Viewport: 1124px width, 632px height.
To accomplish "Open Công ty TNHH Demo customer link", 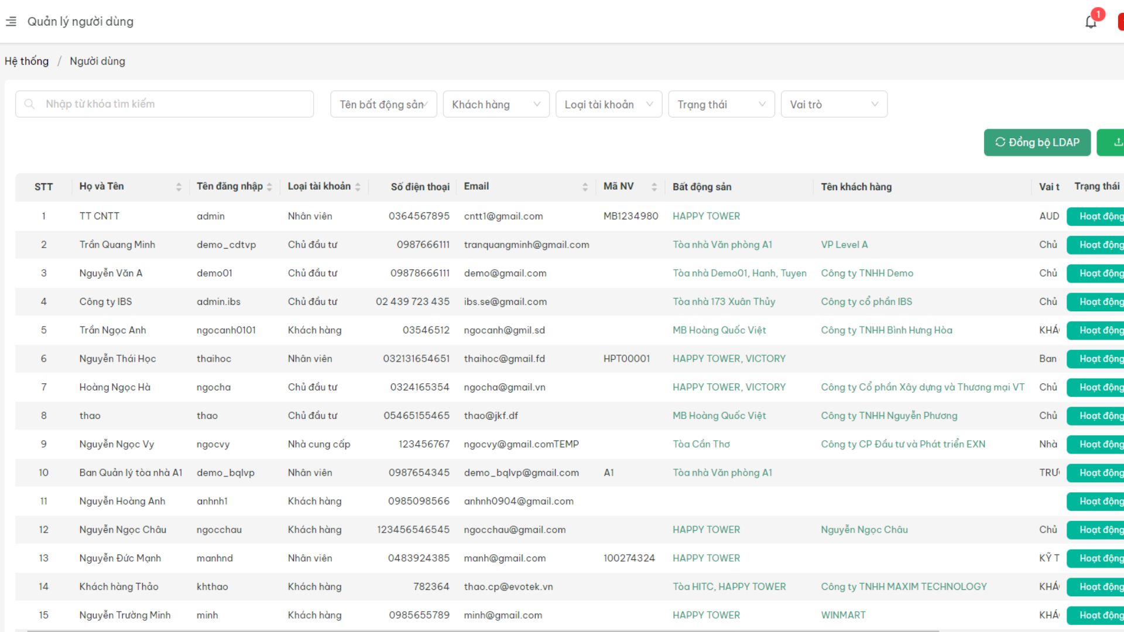I will pyautogui.click(x=867, y=273).
